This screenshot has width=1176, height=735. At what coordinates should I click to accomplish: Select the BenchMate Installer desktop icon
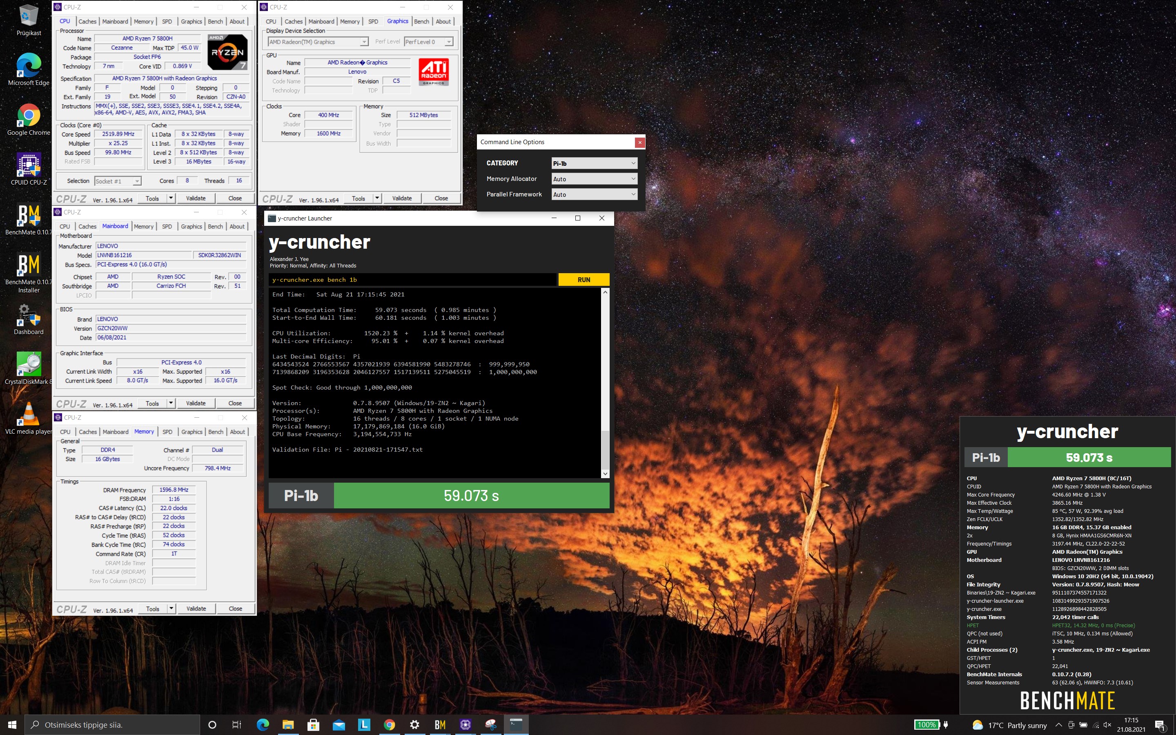point(29,273)
